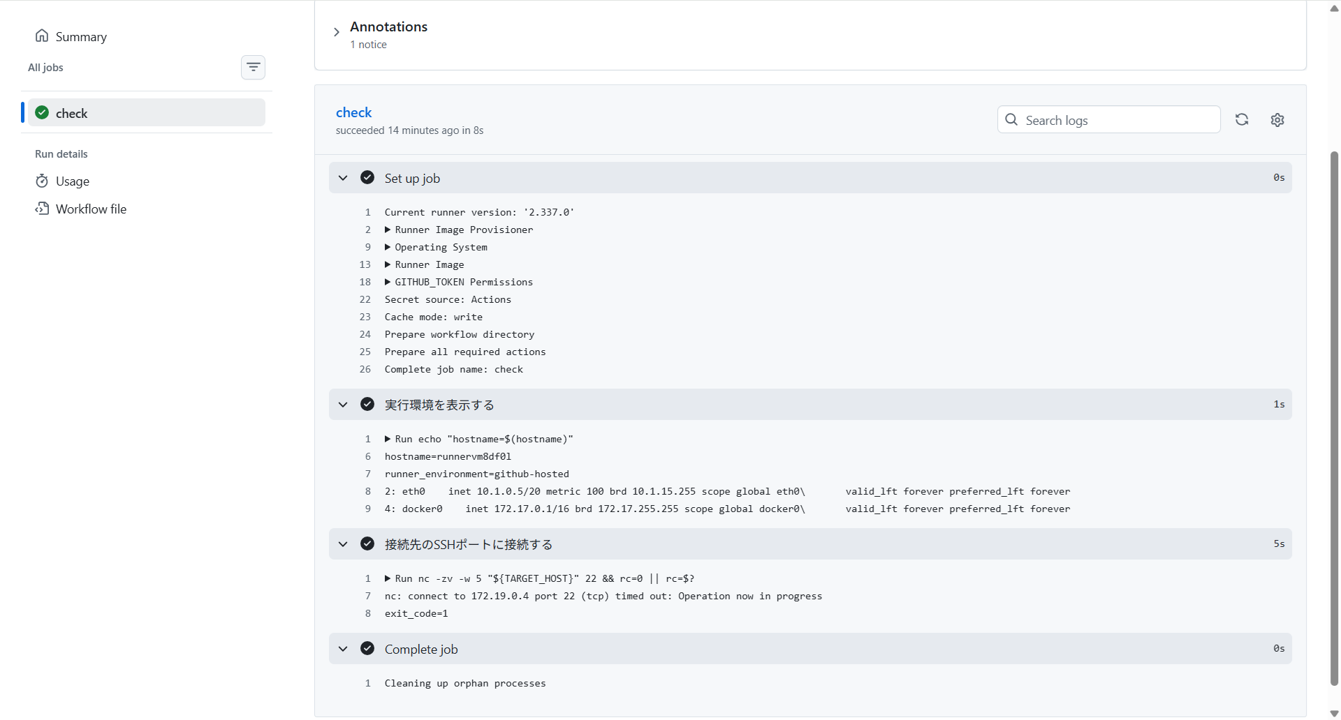This screenshot has height=720, width=1341.
Task: Click log line 'Current runner version'
Action: coord(479,212)
